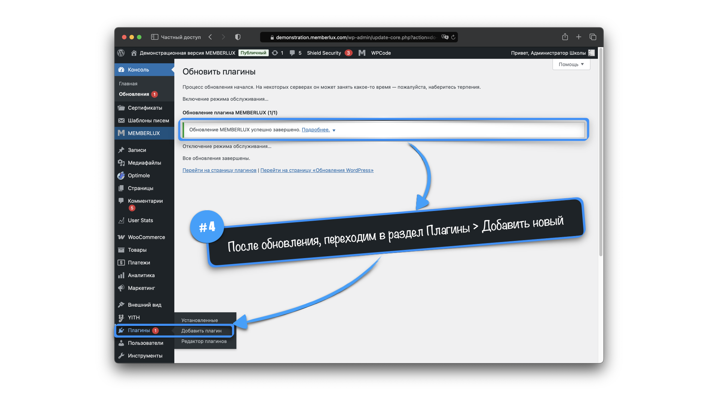Expand update details with the Подробнее arrow
Image resolution: width=718 pixels, height=404 pixels.
coord(334,130)
